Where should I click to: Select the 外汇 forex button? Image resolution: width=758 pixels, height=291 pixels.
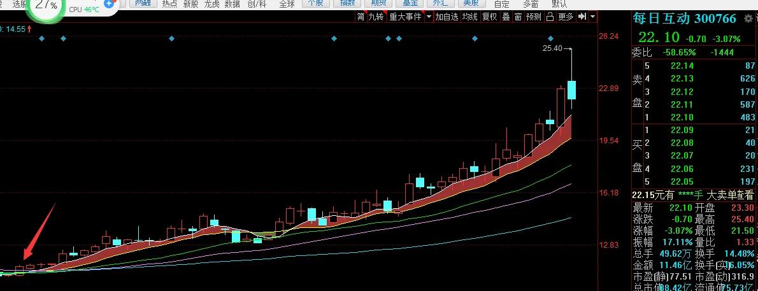[x=440, y=3]
